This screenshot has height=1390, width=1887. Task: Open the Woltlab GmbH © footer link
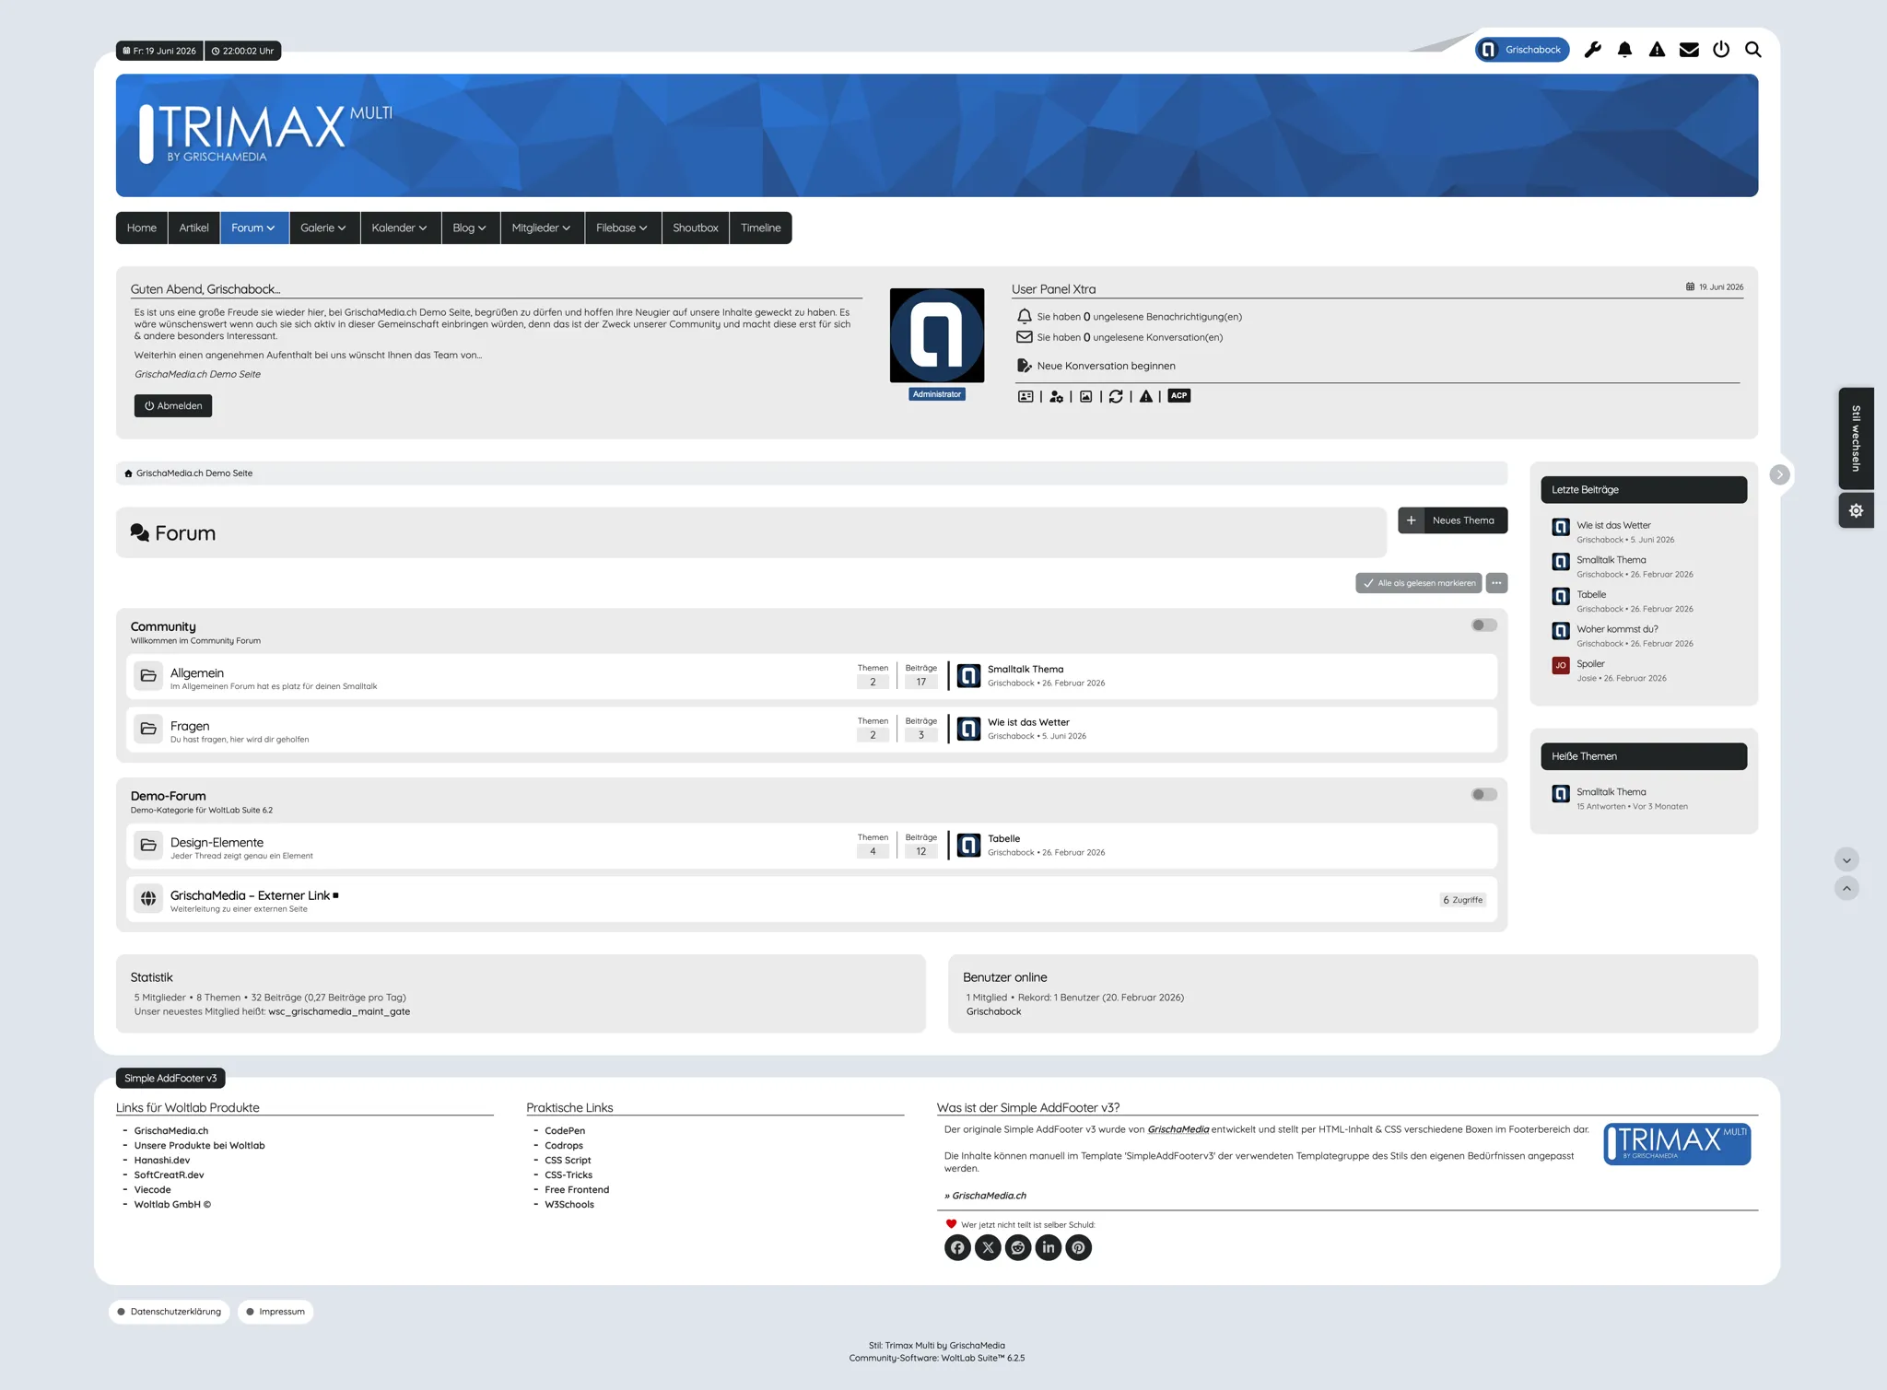point(172,1204)
